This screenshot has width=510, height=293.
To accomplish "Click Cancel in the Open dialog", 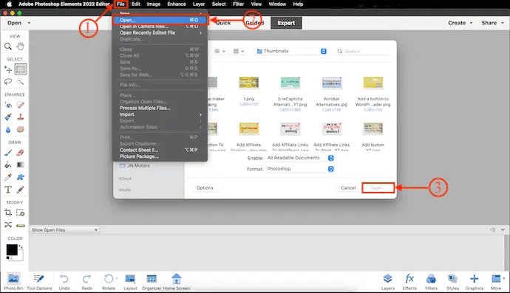I will pos(348,187).
